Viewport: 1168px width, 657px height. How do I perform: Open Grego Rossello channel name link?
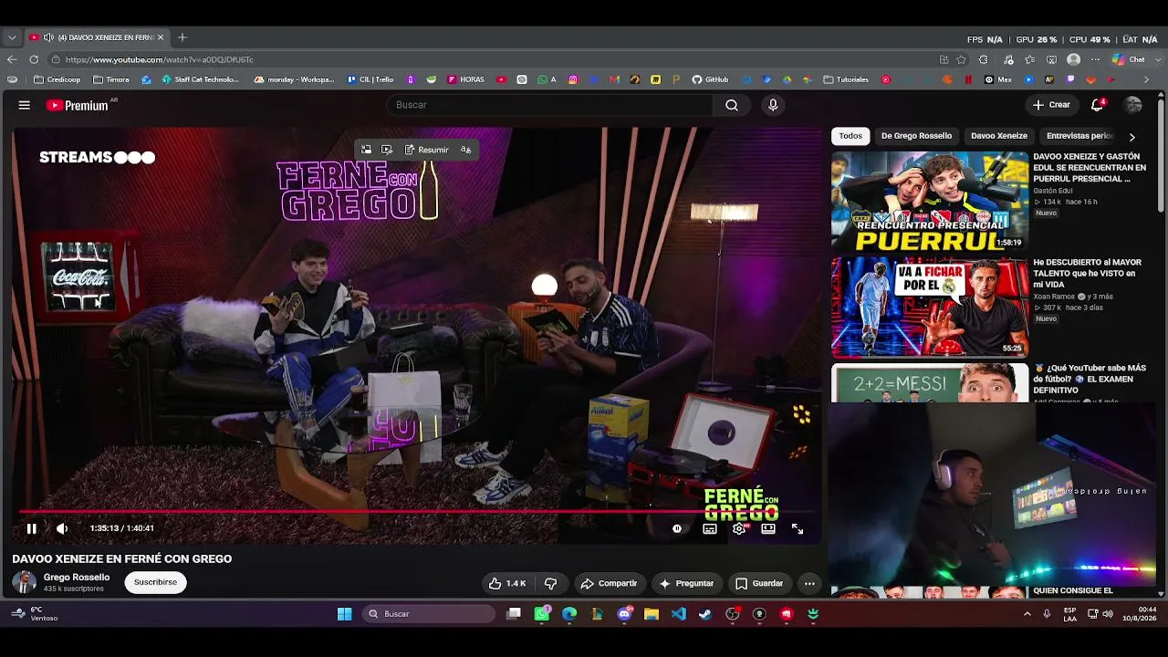pos(77,577)
